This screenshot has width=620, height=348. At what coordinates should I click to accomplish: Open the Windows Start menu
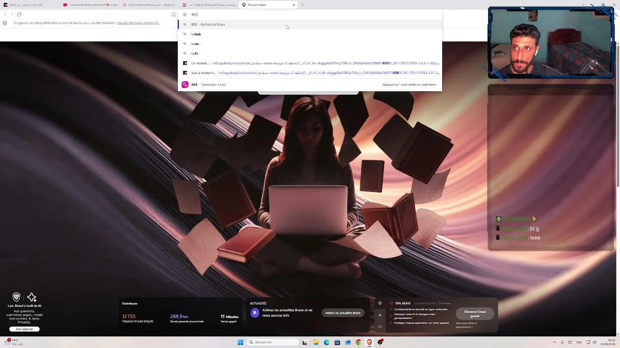[240, 342]
